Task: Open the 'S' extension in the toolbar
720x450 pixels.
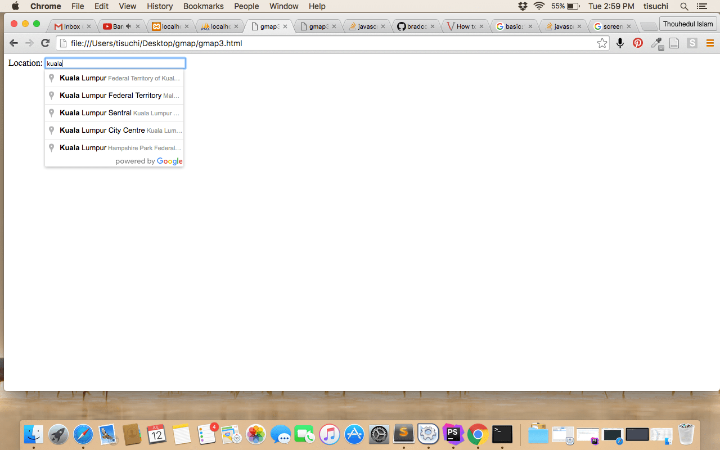Action: pos(691,43)
